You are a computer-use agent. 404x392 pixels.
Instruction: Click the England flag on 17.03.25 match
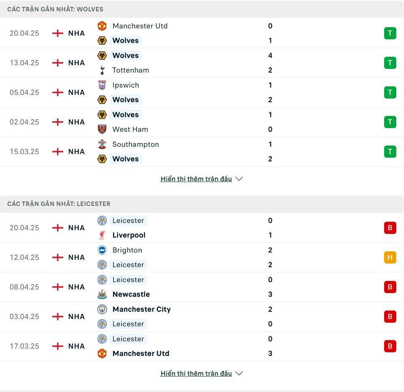(58, 346)
